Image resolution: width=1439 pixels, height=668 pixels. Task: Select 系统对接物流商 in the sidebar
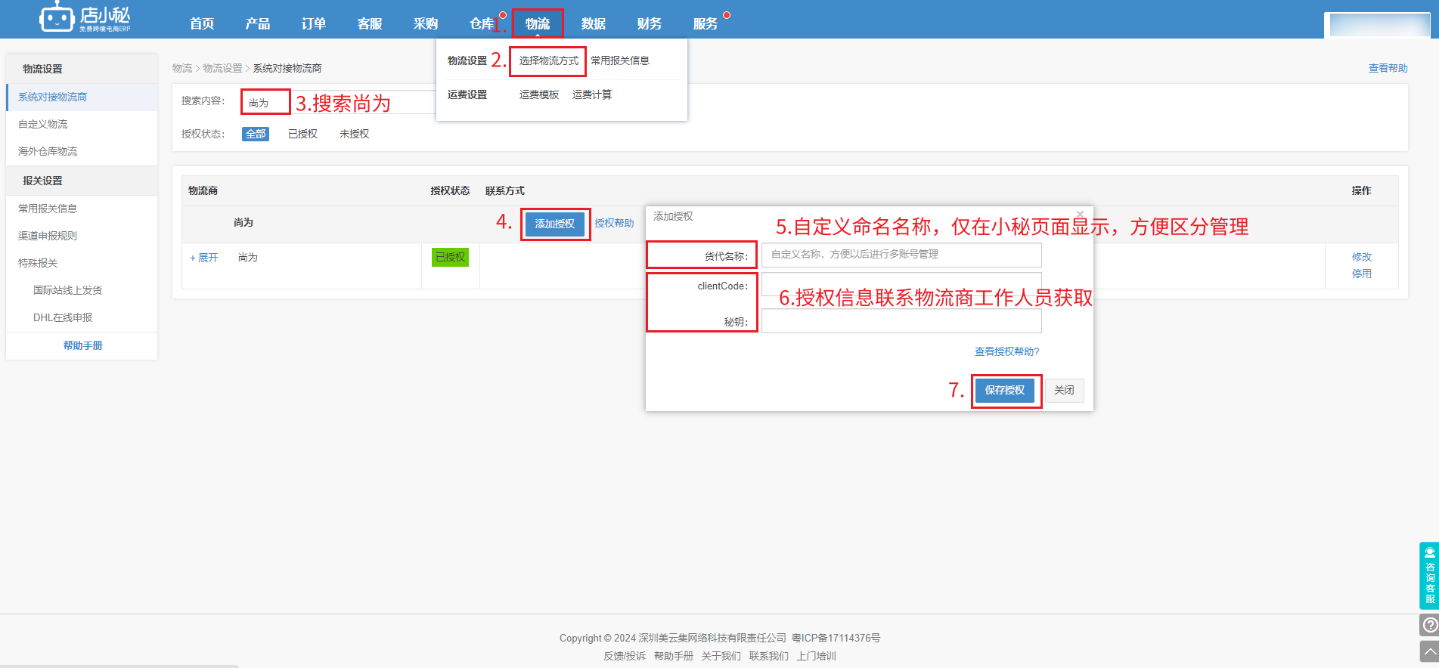[82, 97]
